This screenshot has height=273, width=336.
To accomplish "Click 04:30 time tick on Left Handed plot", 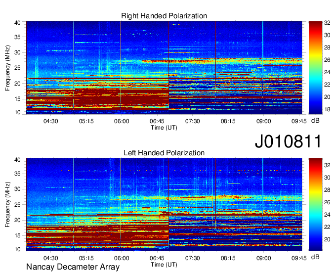I will (50, 258).
